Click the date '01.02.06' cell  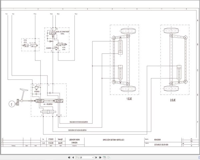(51, 143)
